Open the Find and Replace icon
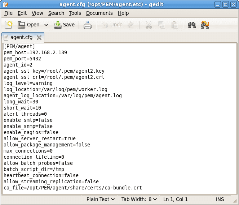Viewport: 239px width, 205px height. [x=205, y=25]
